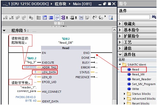The height and width of the screenshot is (105, 157).
Task: Click the Main [OB1] breadcrumb item
Action: [82, 4]
